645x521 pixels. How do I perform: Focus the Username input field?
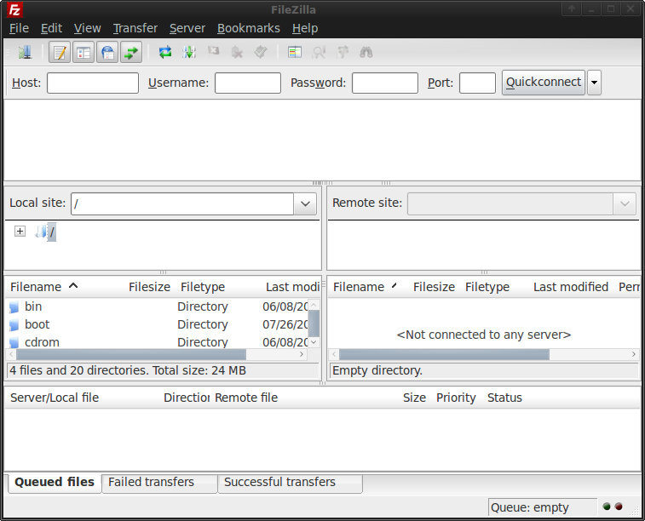[248, 83]
